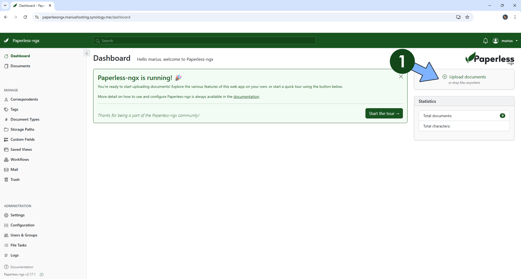Bookmark this page with star icon
This screenshot has width=521, height=279.
pyautogui.click(x=467, y=17)
